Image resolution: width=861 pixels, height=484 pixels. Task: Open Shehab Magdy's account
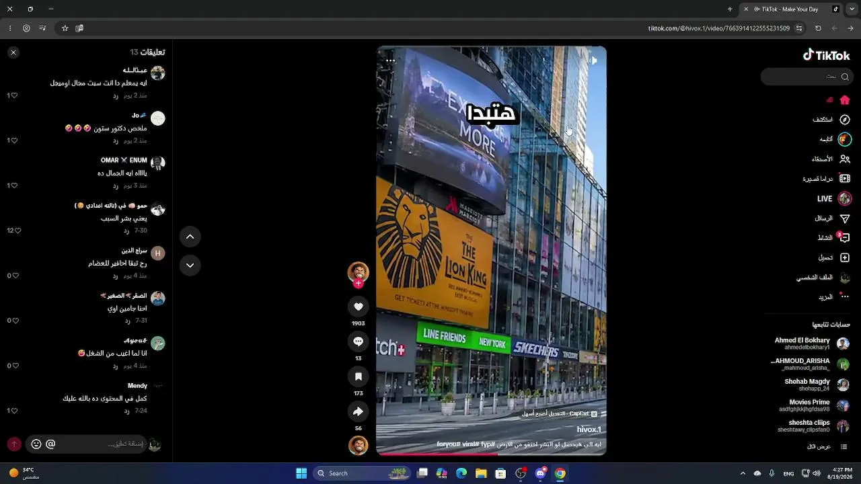[817, 385]
